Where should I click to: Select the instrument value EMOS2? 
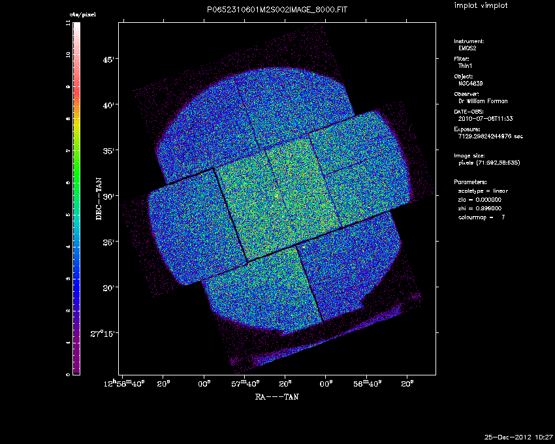point(468,48)
